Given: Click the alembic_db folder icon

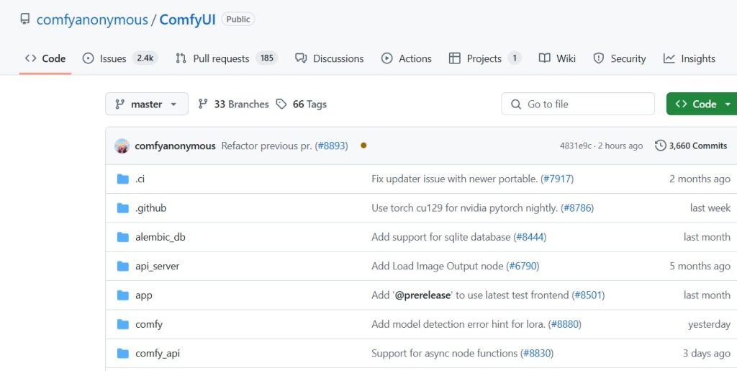Looking at the screenshot, I should 122,237.
